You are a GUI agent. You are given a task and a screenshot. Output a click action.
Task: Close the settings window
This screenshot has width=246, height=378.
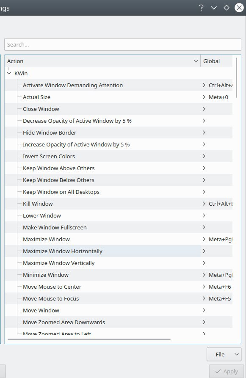pyautogui.click(x=239, y=8)
